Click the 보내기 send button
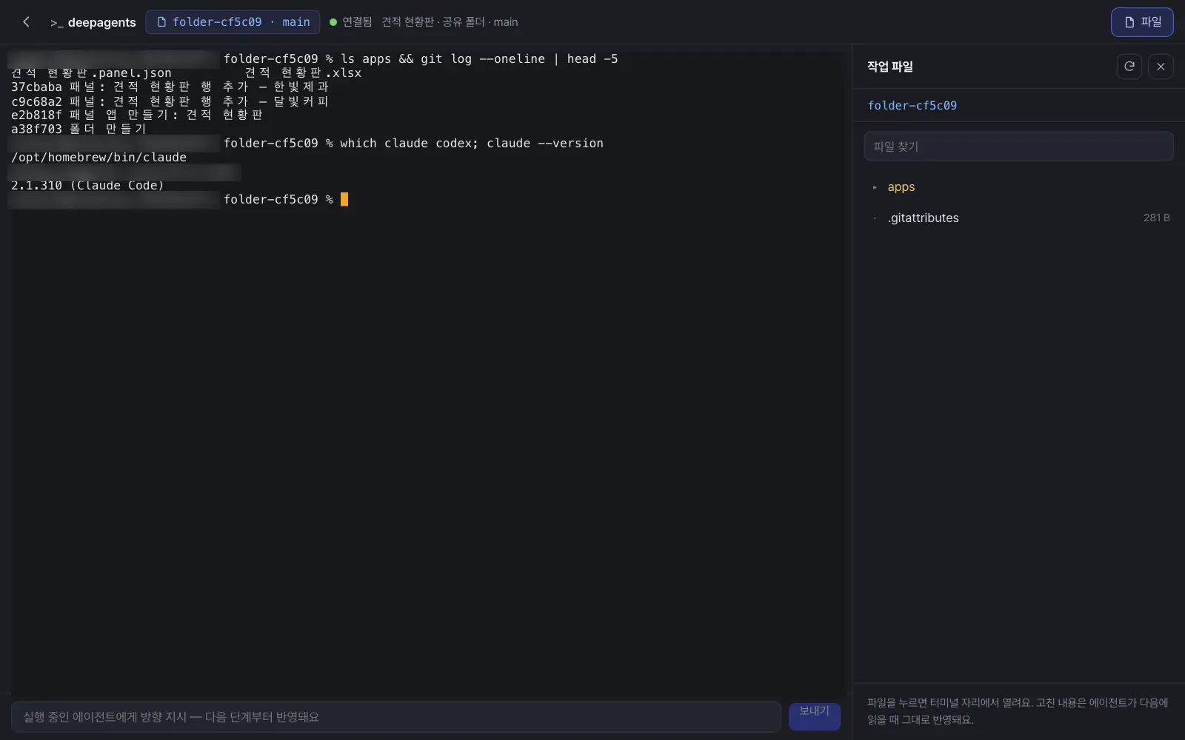 814,716
